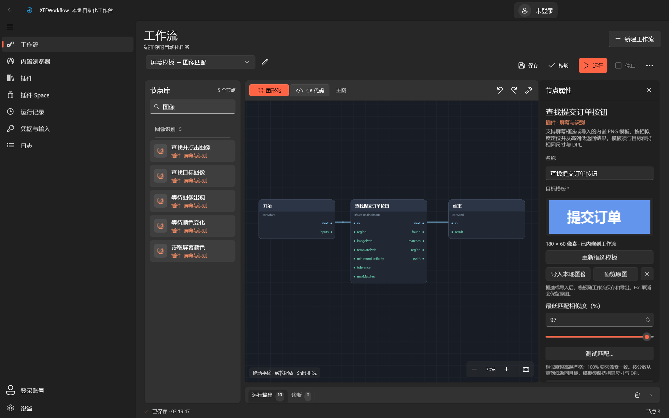The height and width of the screenshot is (418, 669).
Task: Switch to the 图形化 view tab
Action: point(269,90)
